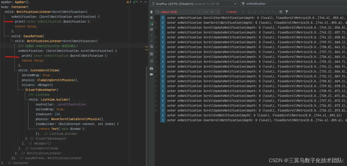This screenshot has height=166, width=347.
Task: Click 'return Text' line in itemBuilder
Action: [62, 129]
